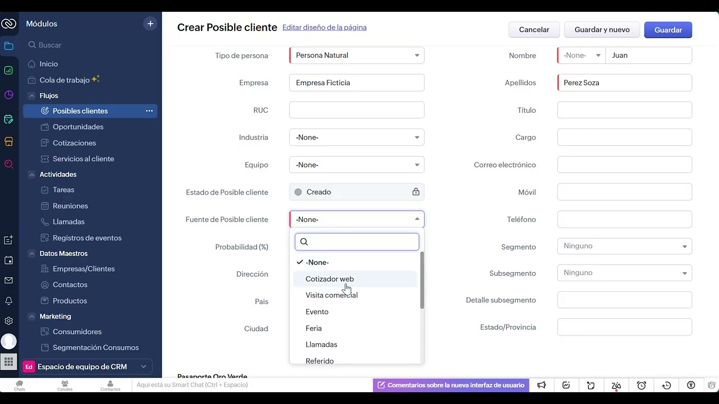Image resolution: width=719 pixels, height=404 pixels.
Task: Open the accessibility person icon
Action: tap(691, 385)
